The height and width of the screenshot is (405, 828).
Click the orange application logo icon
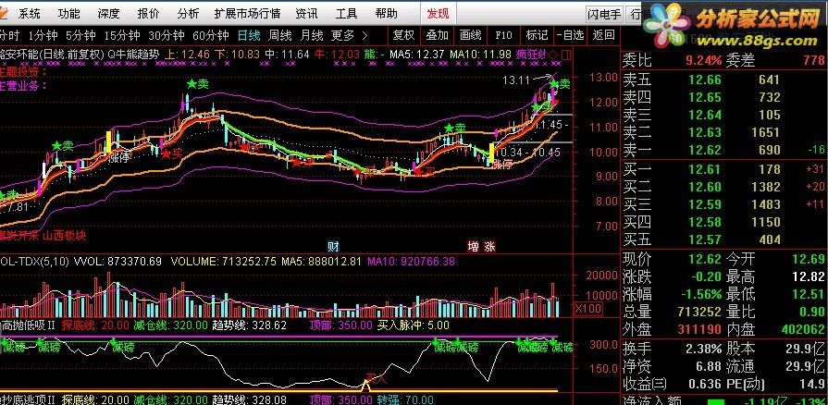5,13
